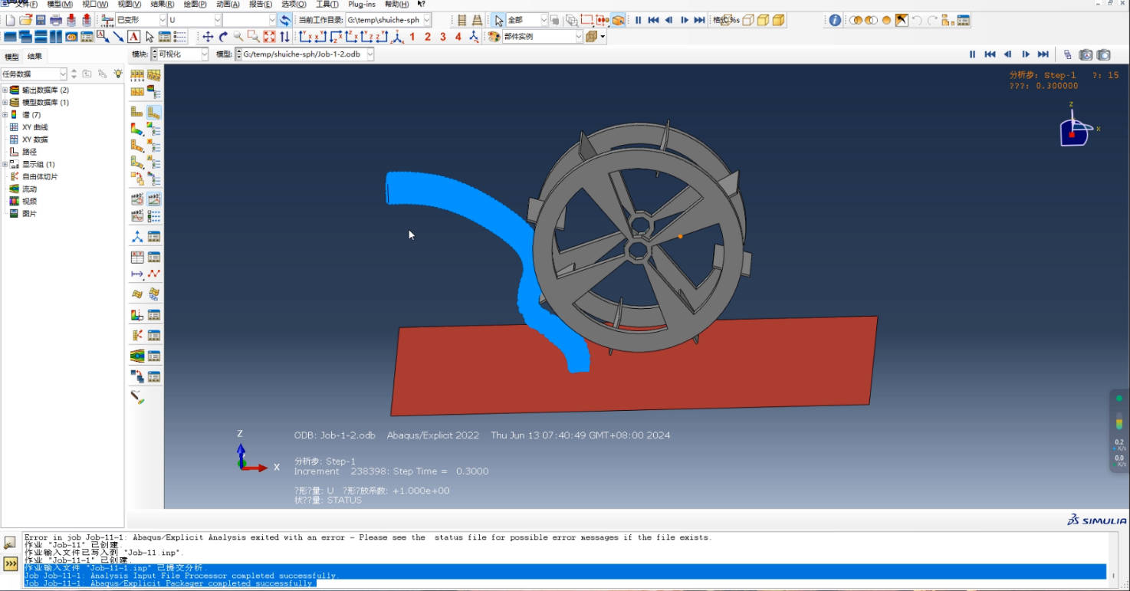Open the Viewport (视口) menu
Viewport: 1130px width, 591px height.
coord(95,4)
